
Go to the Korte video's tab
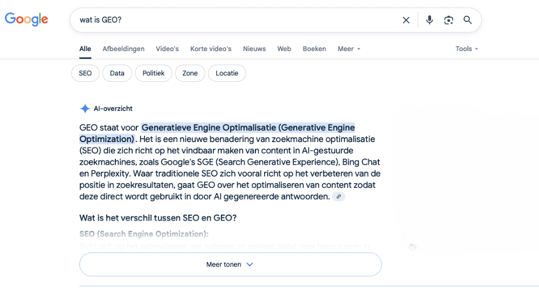[x=211, y=49]
